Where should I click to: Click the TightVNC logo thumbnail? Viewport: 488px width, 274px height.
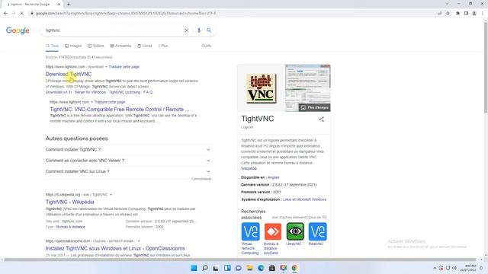(261, 88)
